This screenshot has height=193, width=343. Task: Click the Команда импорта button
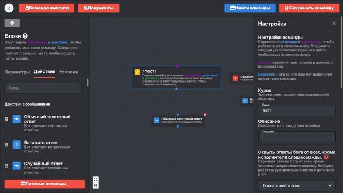[47, 8]
